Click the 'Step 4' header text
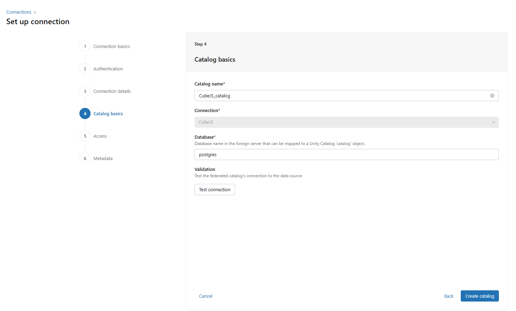516x311 pixels. pyautogui.click(x=200, y=44)
